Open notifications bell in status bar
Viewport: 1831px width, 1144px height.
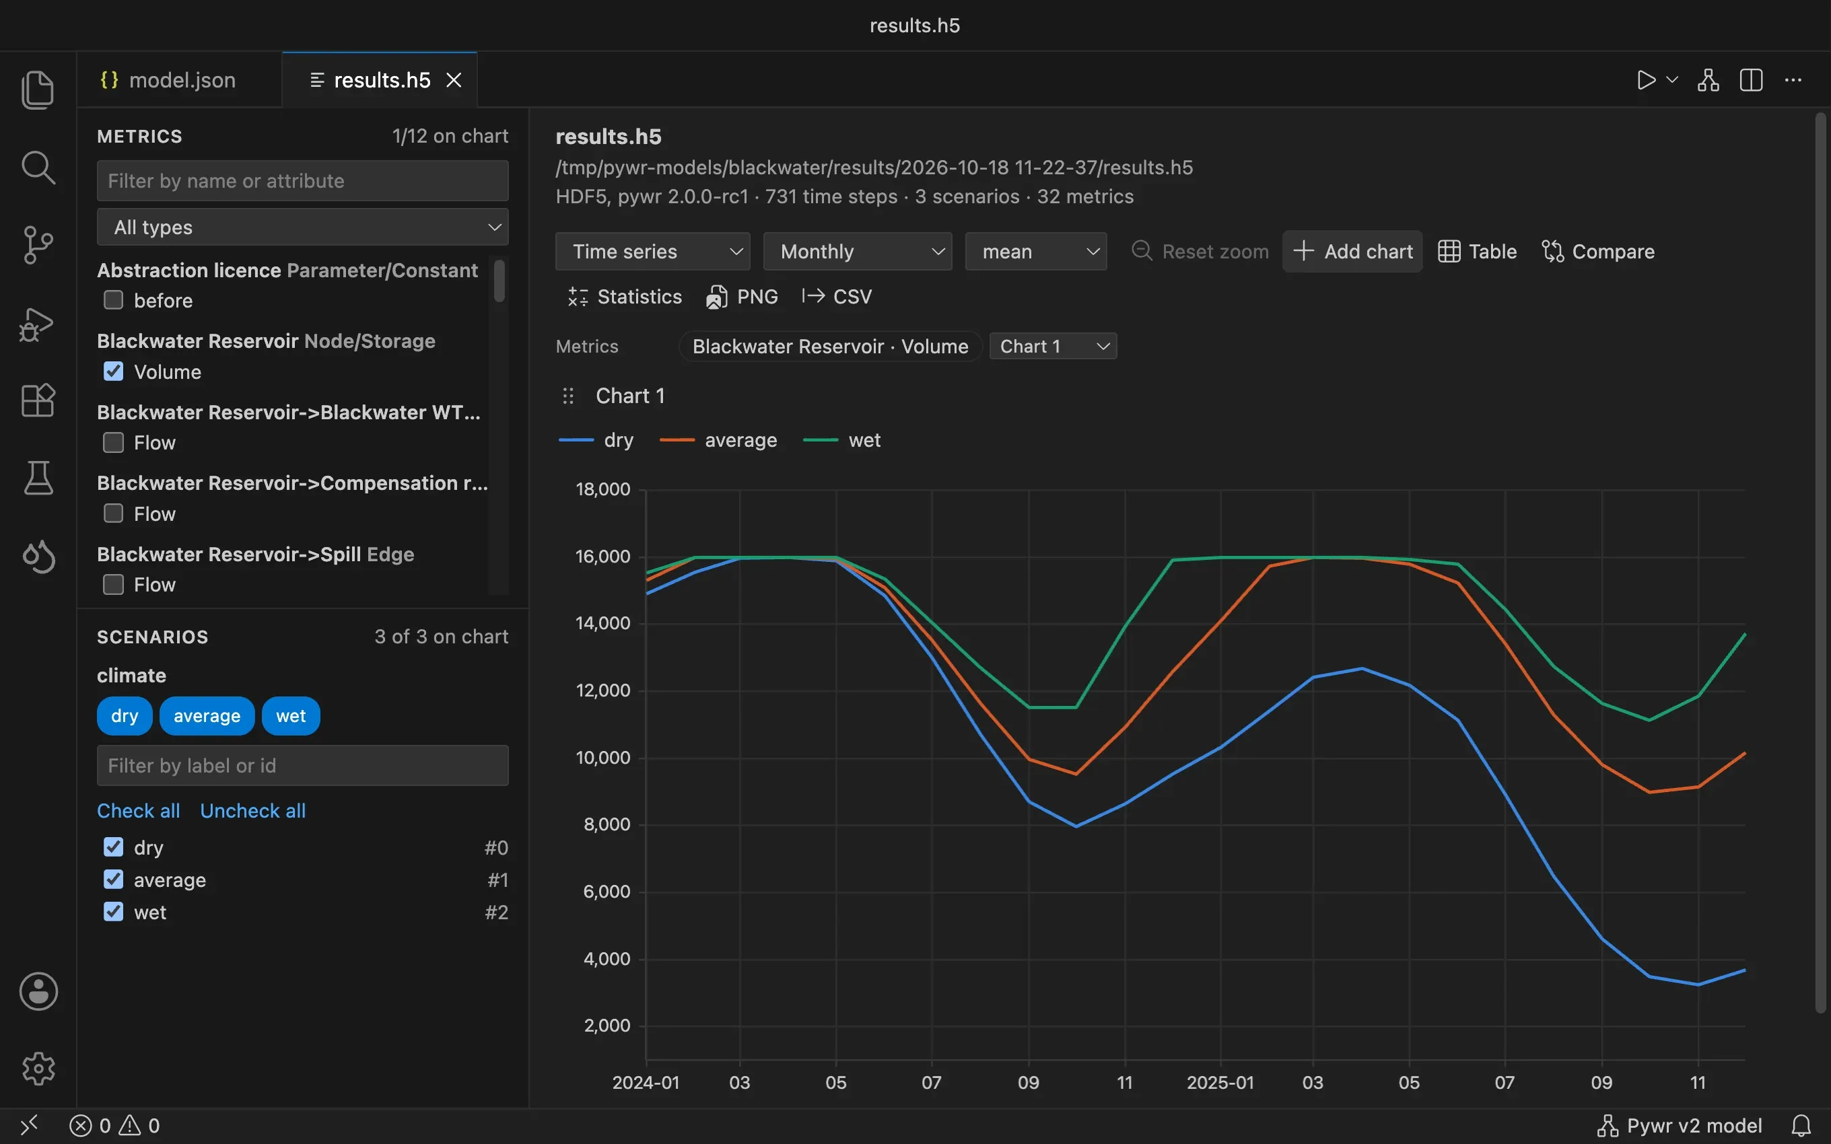tap(1801, 1125)
